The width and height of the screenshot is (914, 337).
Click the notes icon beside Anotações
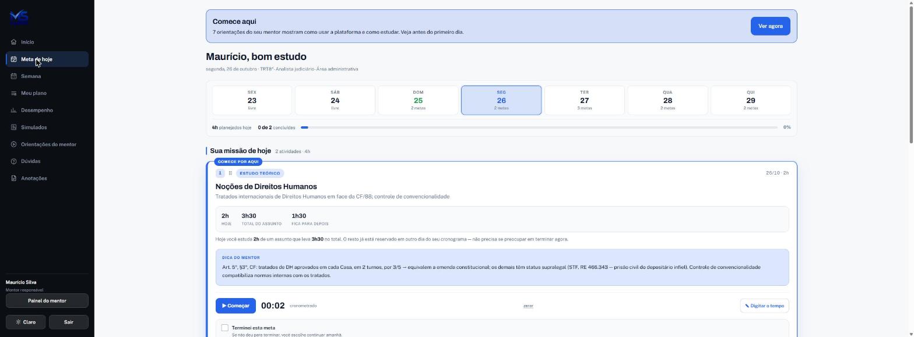(14, 178)
